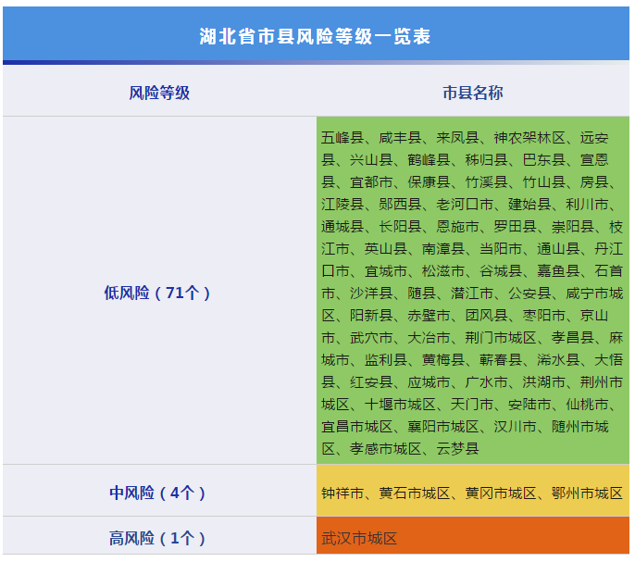Screen dimensions: 635x562
Task: Click 赤壁市 in the low-risk list
Action: 429,315
